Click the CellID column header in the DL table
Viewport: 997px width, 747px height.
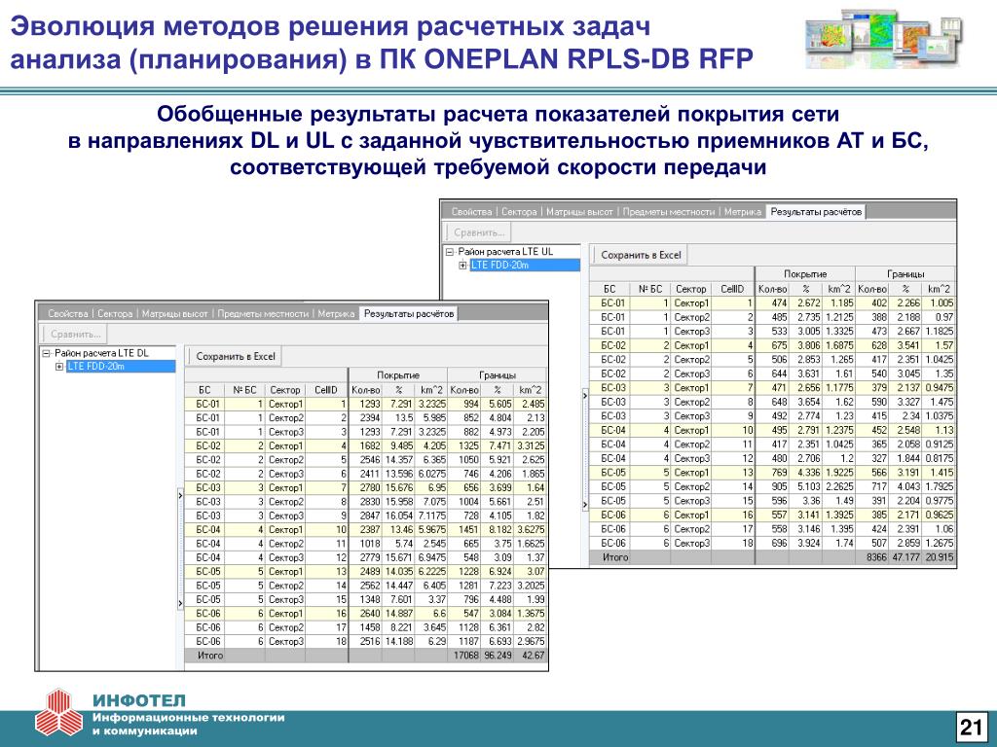[x=326, y=390]
